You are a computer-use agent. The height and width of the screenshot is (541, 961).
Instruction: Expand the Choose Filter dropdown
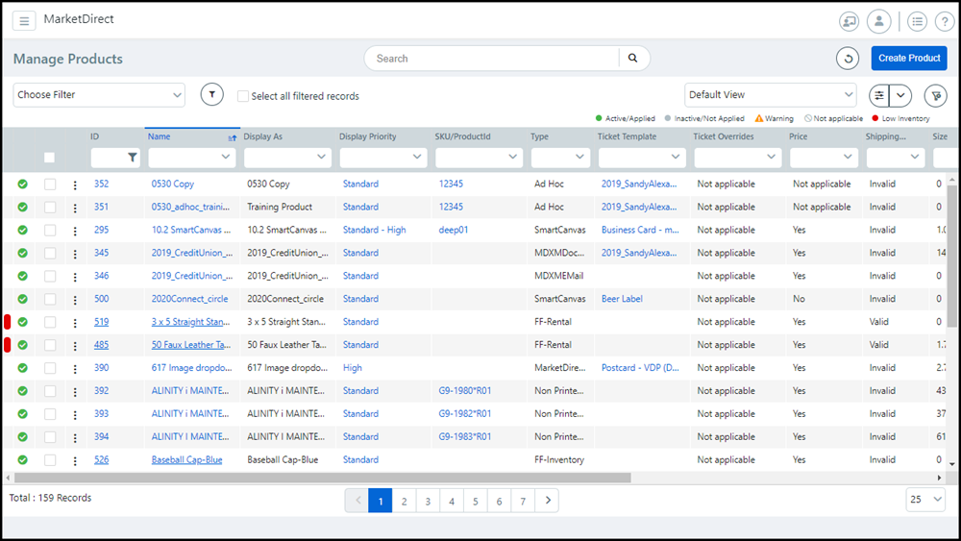(x=99, y=95)
